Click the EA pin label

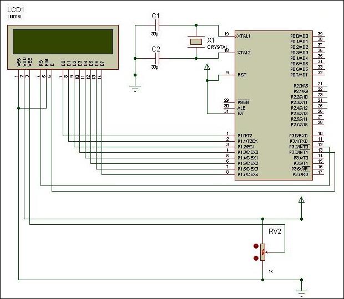click(240, 114)
